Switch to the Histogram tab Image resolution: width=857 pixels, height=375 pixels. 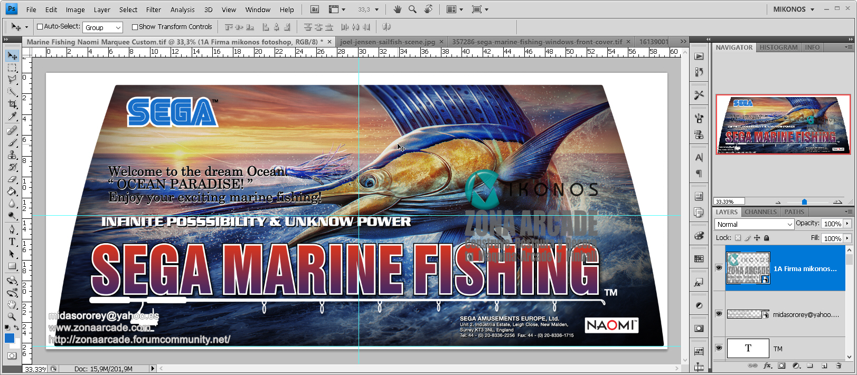coord(779,47)
